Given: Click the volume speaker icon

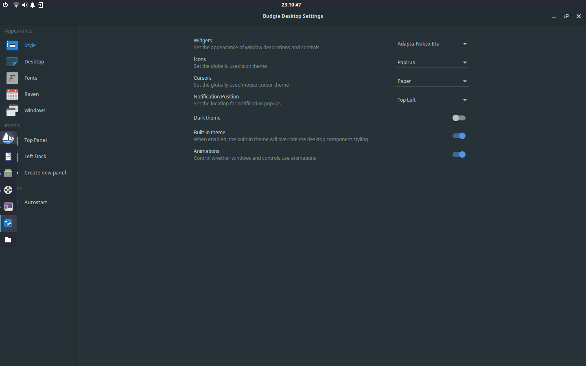Looking at the screenshot, I should 24,5.
